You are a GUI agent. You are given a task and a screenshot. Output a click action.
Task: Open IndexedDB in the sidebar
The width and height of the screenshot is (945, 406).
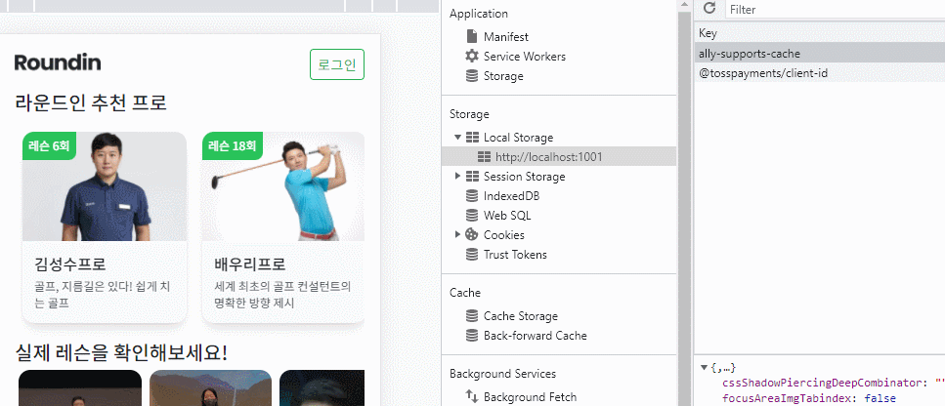click(511, 196)
